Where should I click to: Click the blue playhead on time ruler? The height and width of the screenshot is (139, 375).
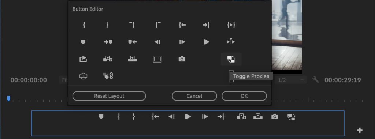point(8,99)
